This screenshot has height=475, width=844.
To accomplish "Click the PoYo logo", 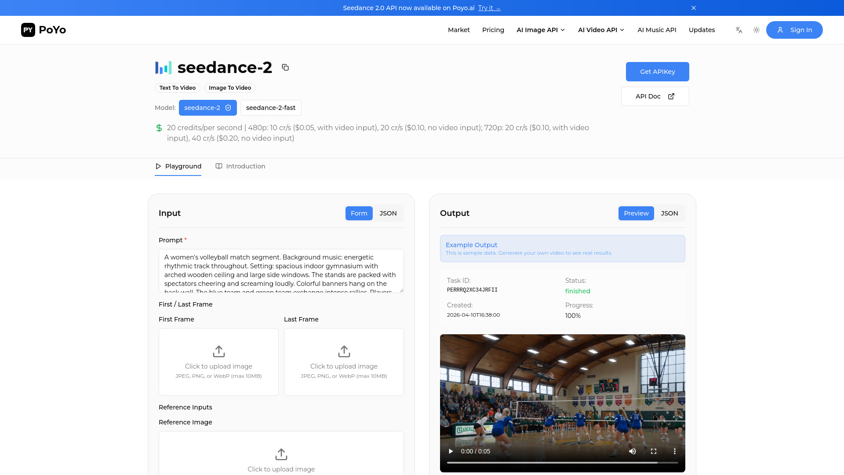I will pyautogui.click(x=43, y=30).
